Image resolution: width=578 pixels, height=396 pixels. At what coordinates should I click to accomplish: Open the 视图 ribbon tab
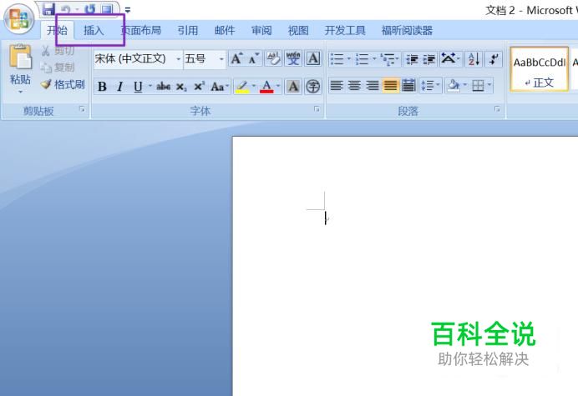(x=298, y=30)
